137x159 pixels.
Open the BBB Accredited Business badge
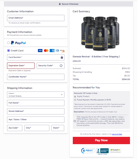102,151
